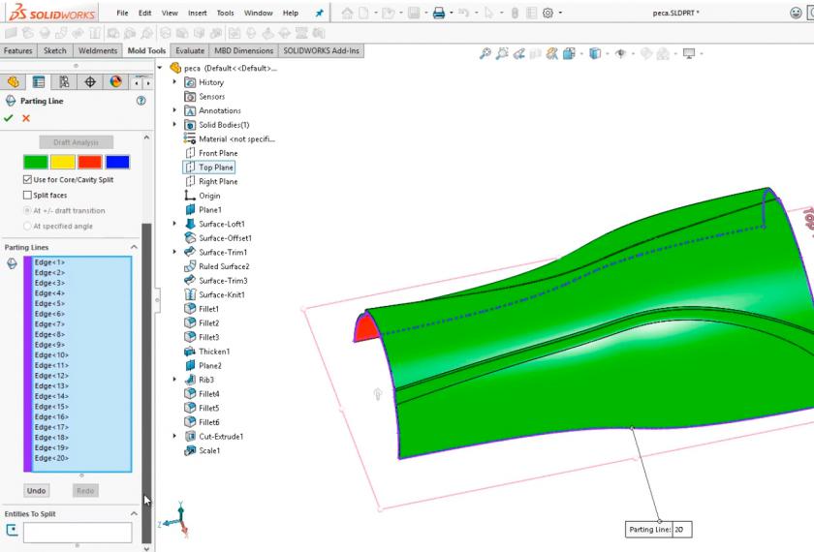Expand the Rib3 feature node
This screenshot has width=814, height=552.
point(174,380)
